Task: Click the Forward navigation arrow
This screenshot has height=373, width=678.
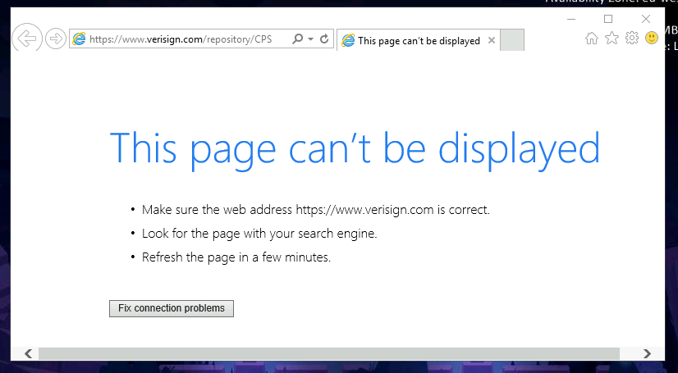Action: pyautogui.click(x=56, y=39)
